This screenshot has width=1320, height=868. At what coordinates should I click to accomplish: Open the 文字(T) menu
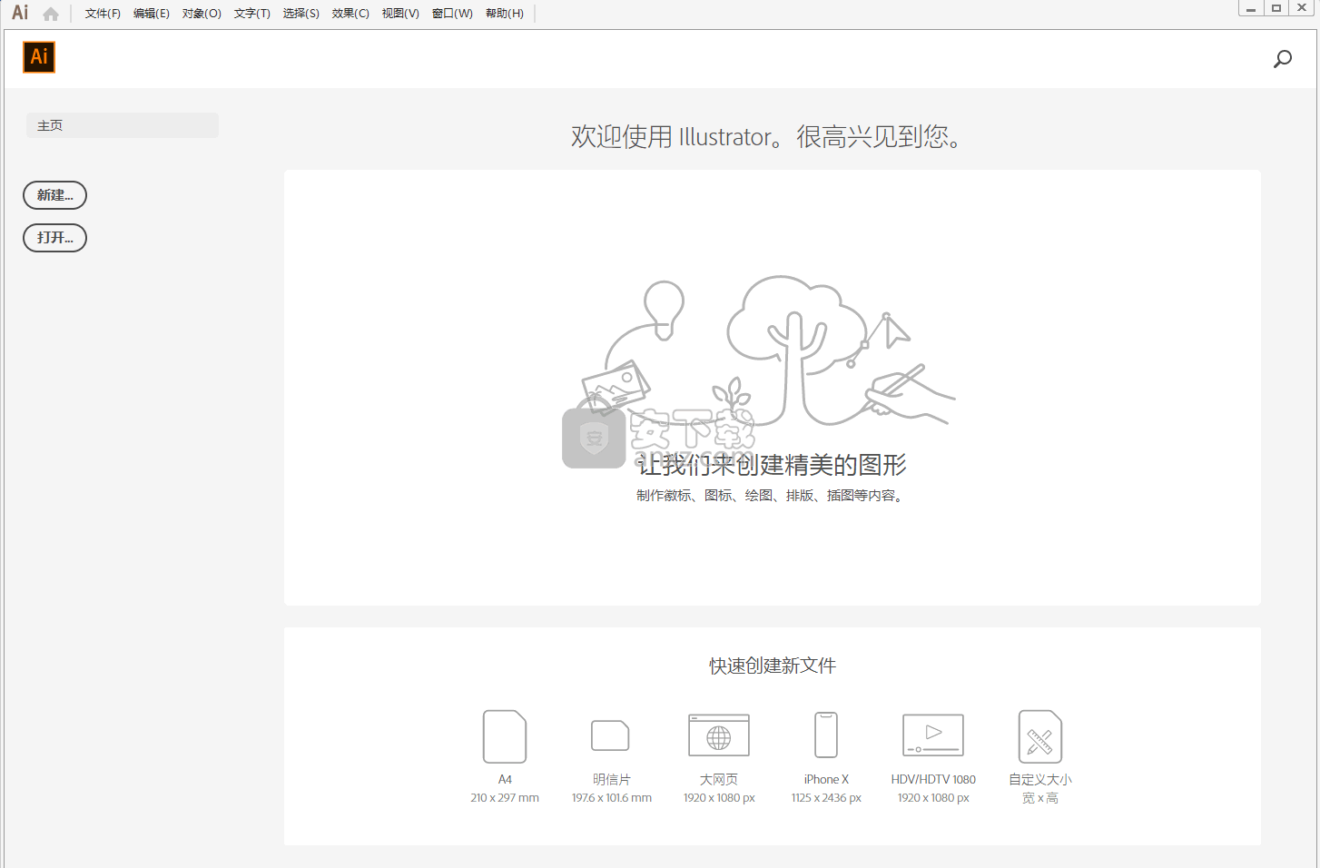tap(252, 14)
